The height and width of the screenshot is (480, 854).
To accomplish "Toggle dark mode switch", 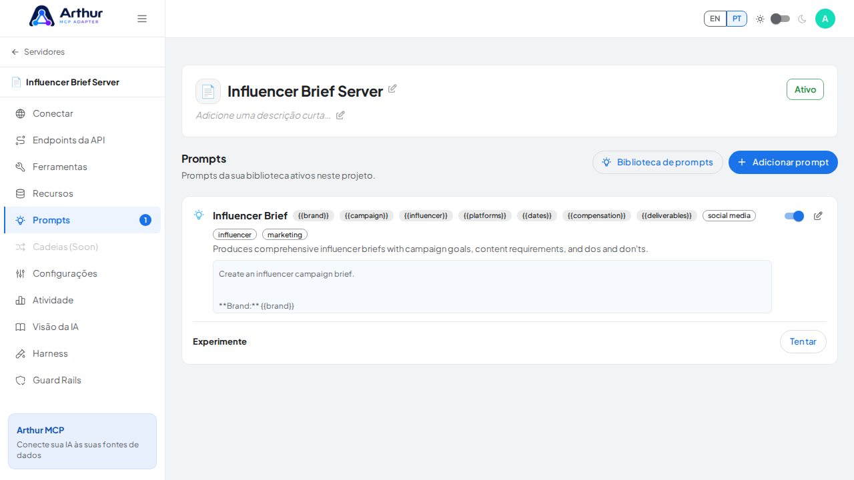I will coord(780,19).
